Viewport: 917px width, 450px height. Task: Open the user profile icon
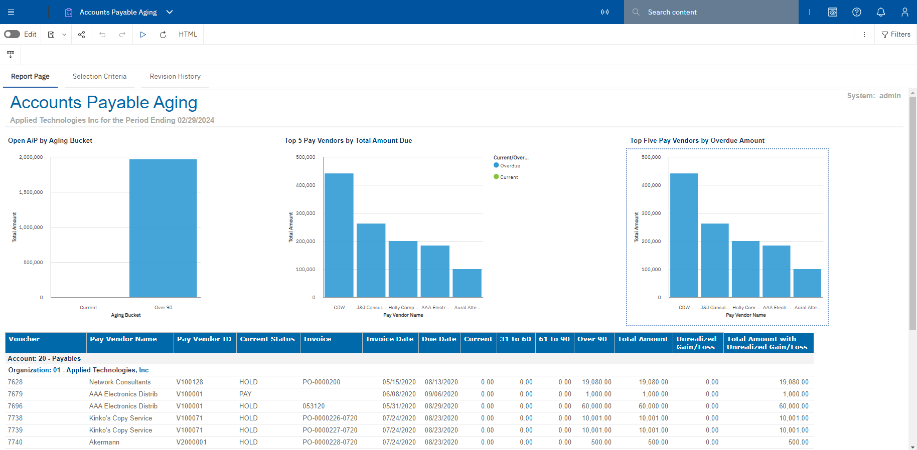[x=904, y=12]
